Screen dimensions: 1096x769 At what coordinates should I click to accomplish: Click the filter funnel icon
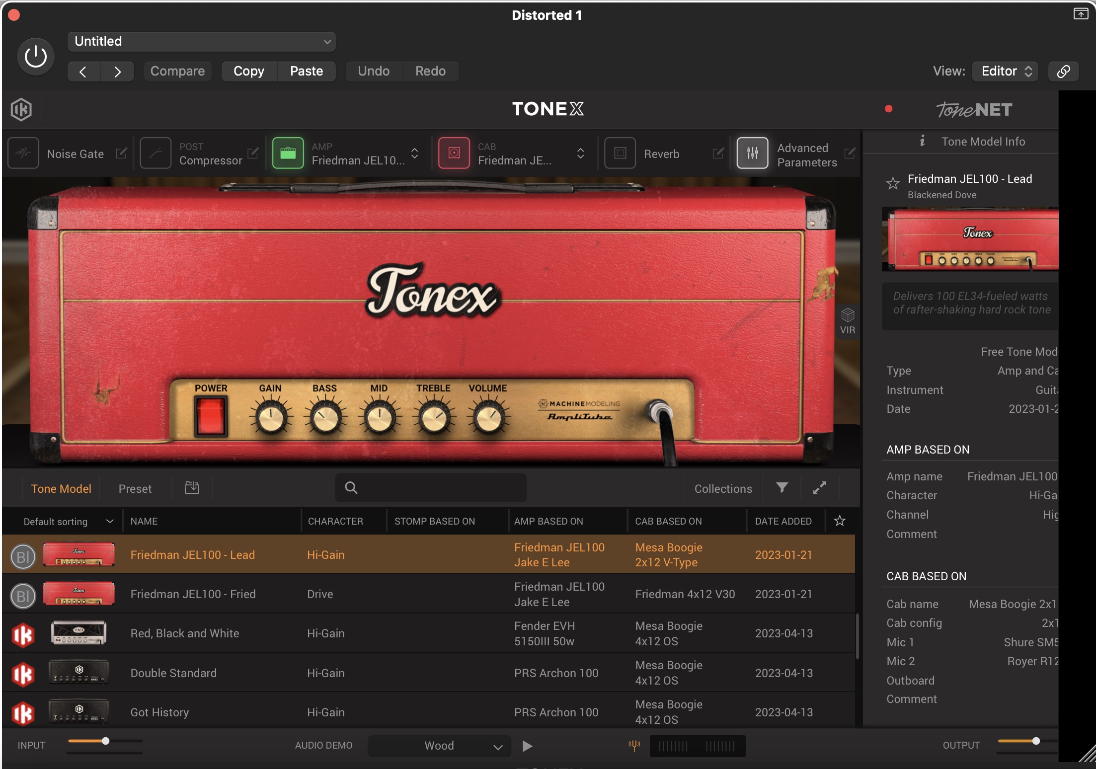tap(782, 488)
